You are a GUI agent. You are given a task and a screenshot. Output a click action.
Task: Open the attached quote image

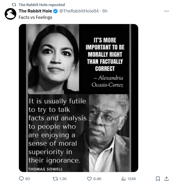[x=79, y=98]
